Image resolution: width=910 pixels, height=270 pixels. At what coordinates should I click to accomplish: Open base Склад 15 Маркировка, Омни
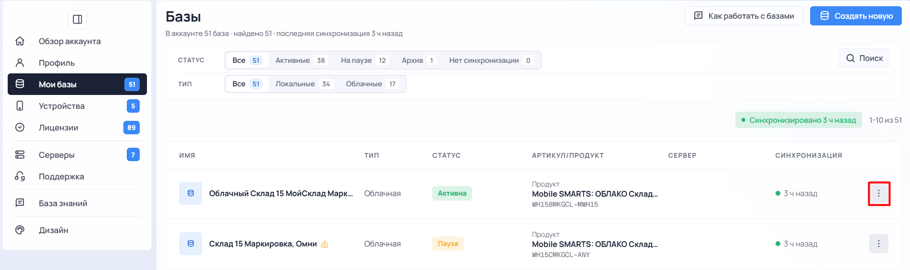click(x=263, y=244)
